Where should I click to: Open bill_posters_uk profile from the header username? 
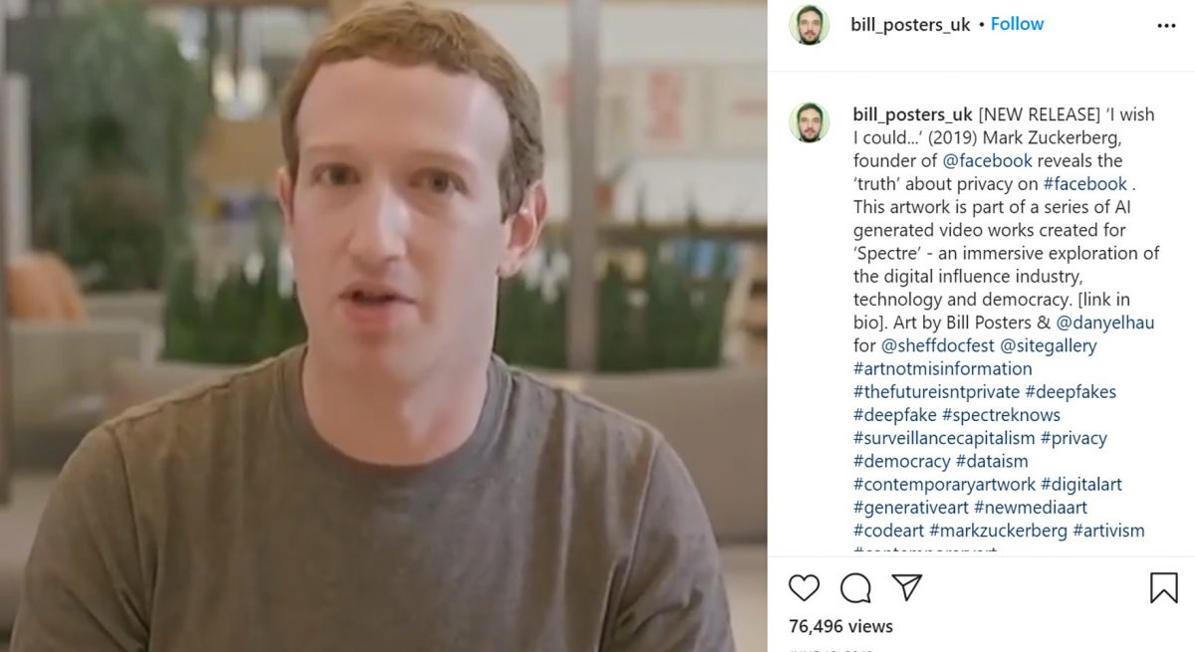(910, 25)
